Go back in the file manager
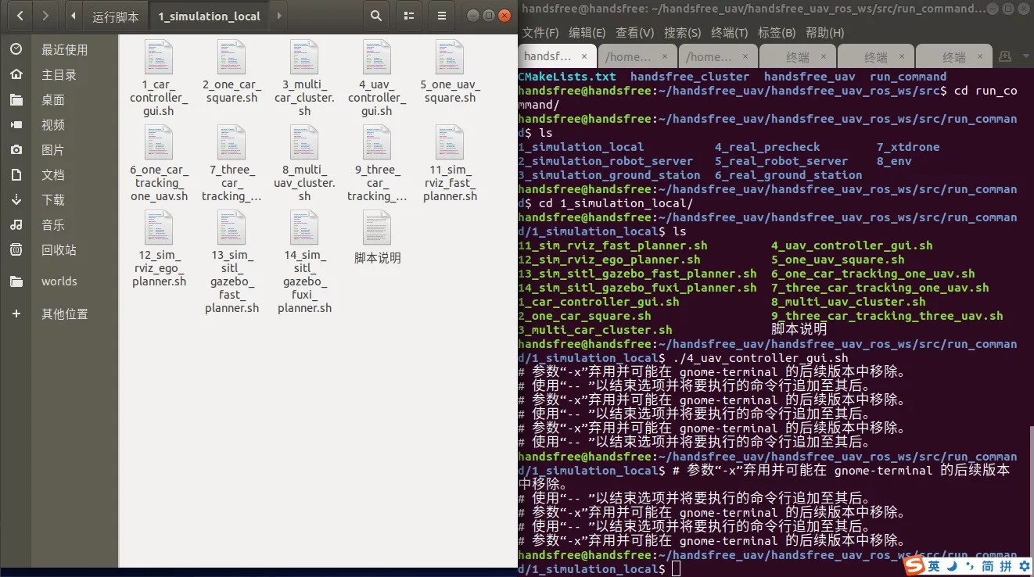 [x=20, y=15]
